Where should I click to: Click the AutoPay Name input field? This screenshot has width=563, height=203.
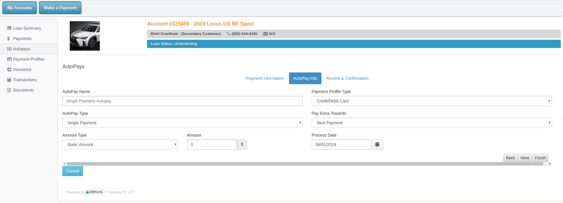(x=182, y=101)
